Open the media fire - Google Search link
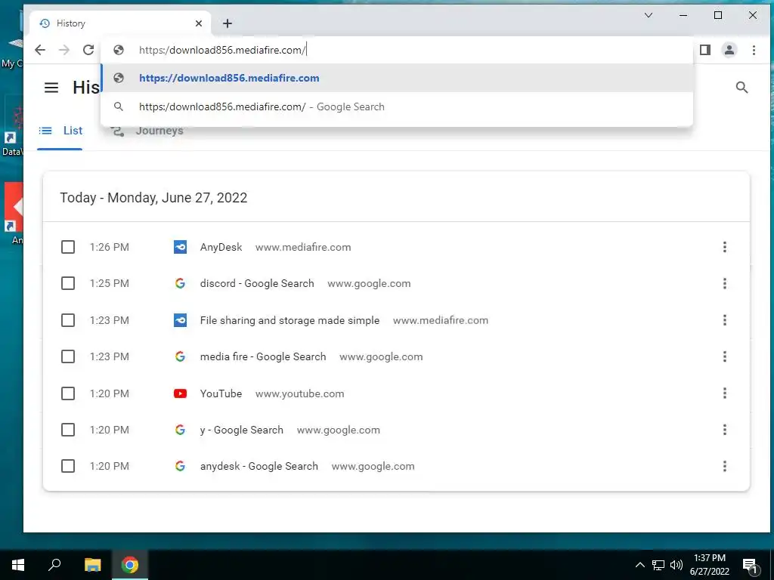The width and height of the screenshot is (774, 580). click(x=262, y=356)
